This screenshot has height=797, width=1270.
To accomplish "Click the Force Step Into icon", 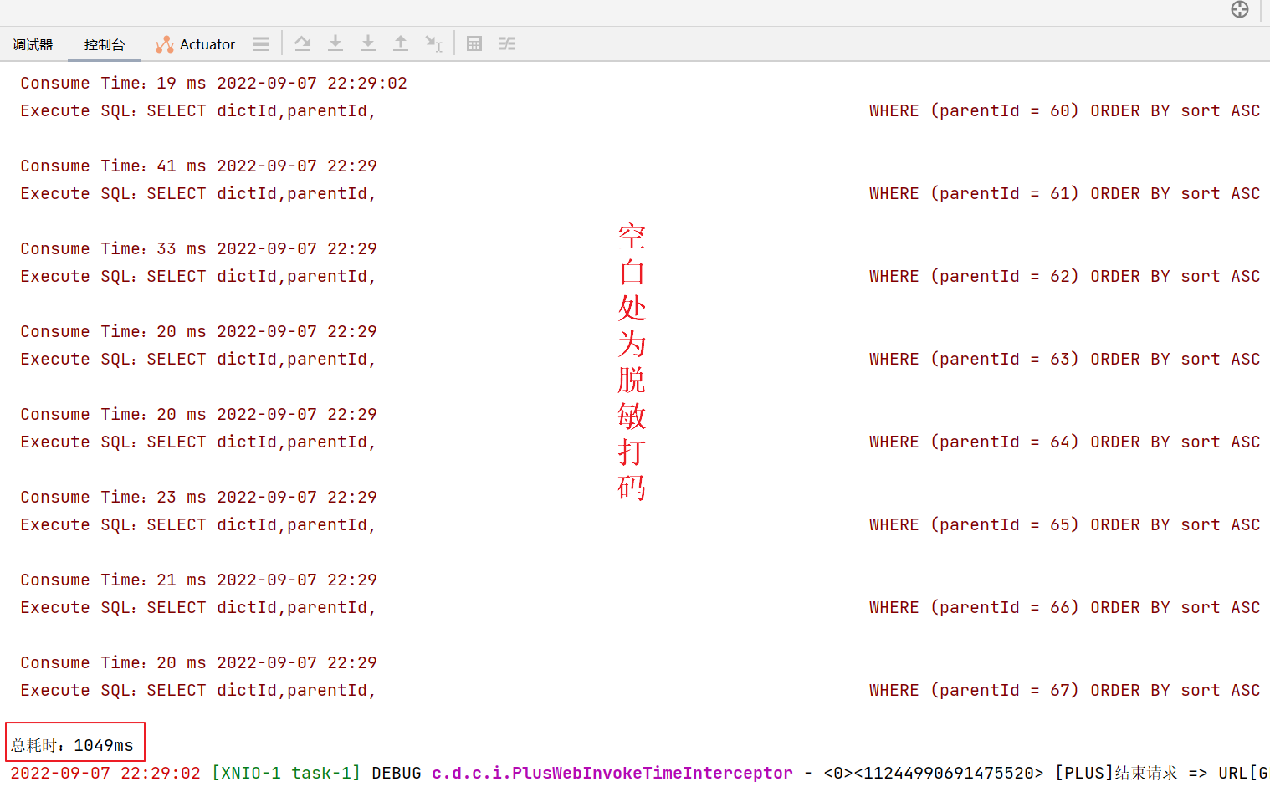I will point(368,43).
